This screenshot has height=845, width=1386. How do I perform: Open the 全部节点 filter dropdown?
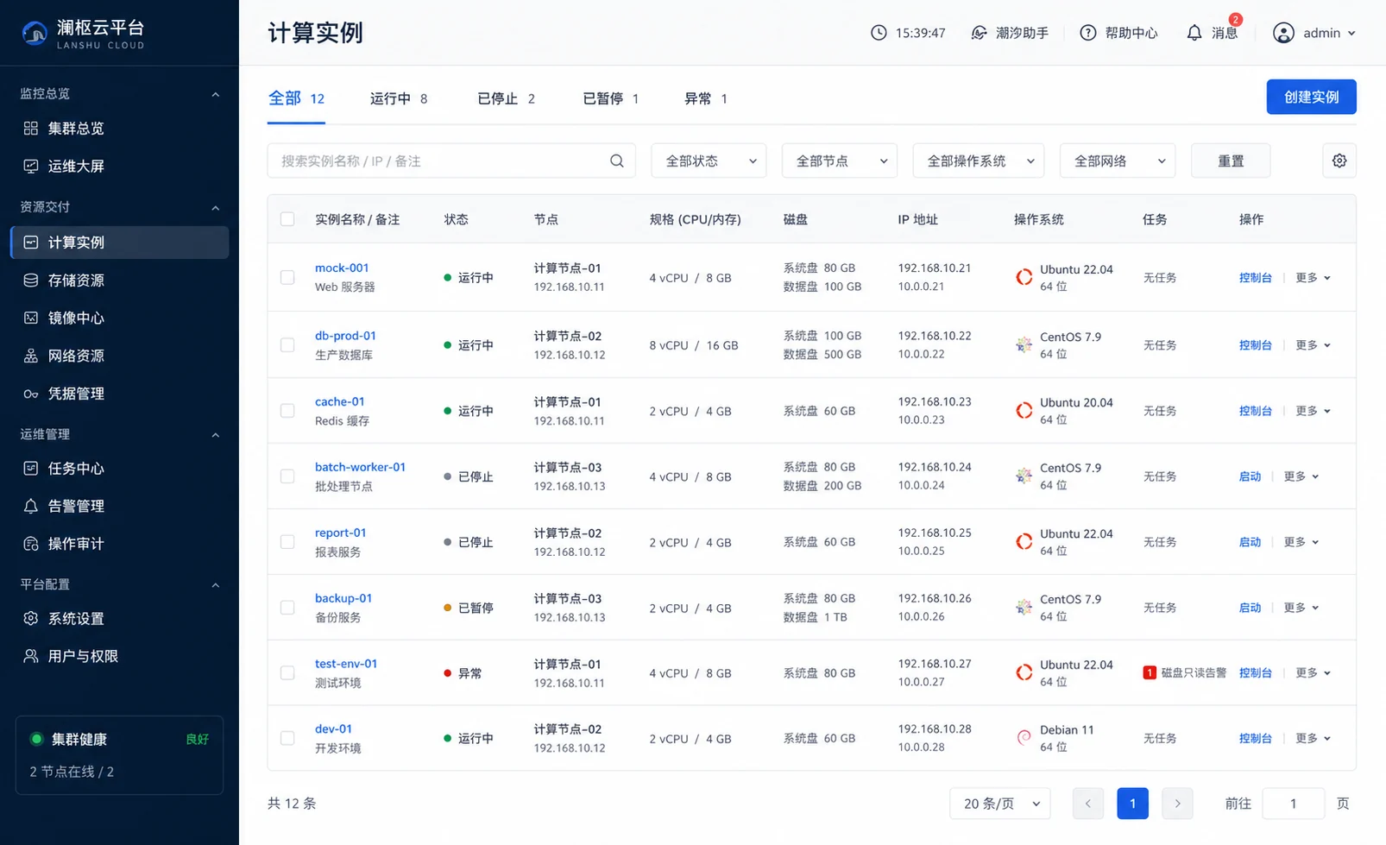point(840,161)
